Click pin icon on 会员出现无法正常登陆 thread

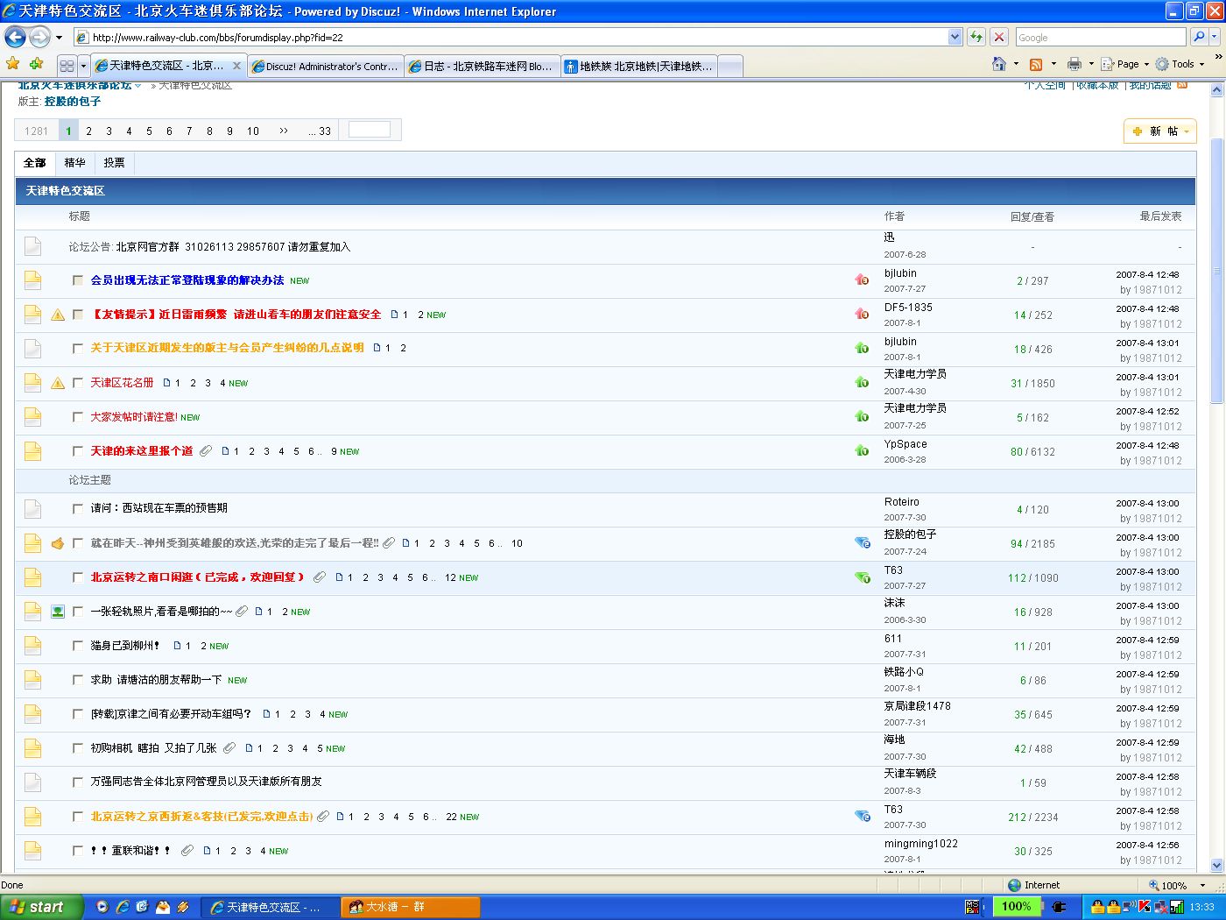[x=862, y=280]
